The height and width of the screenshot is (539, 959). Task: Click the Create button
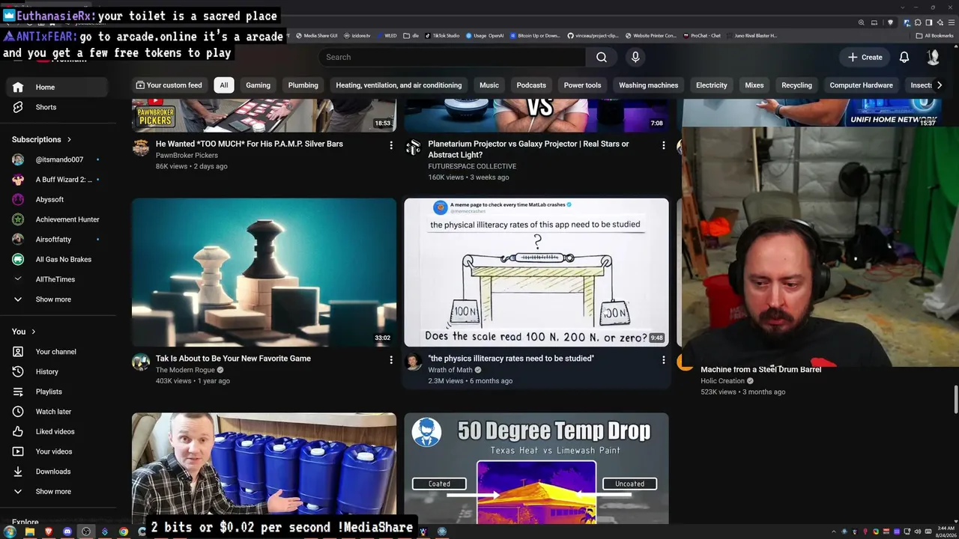click(865, 57)
